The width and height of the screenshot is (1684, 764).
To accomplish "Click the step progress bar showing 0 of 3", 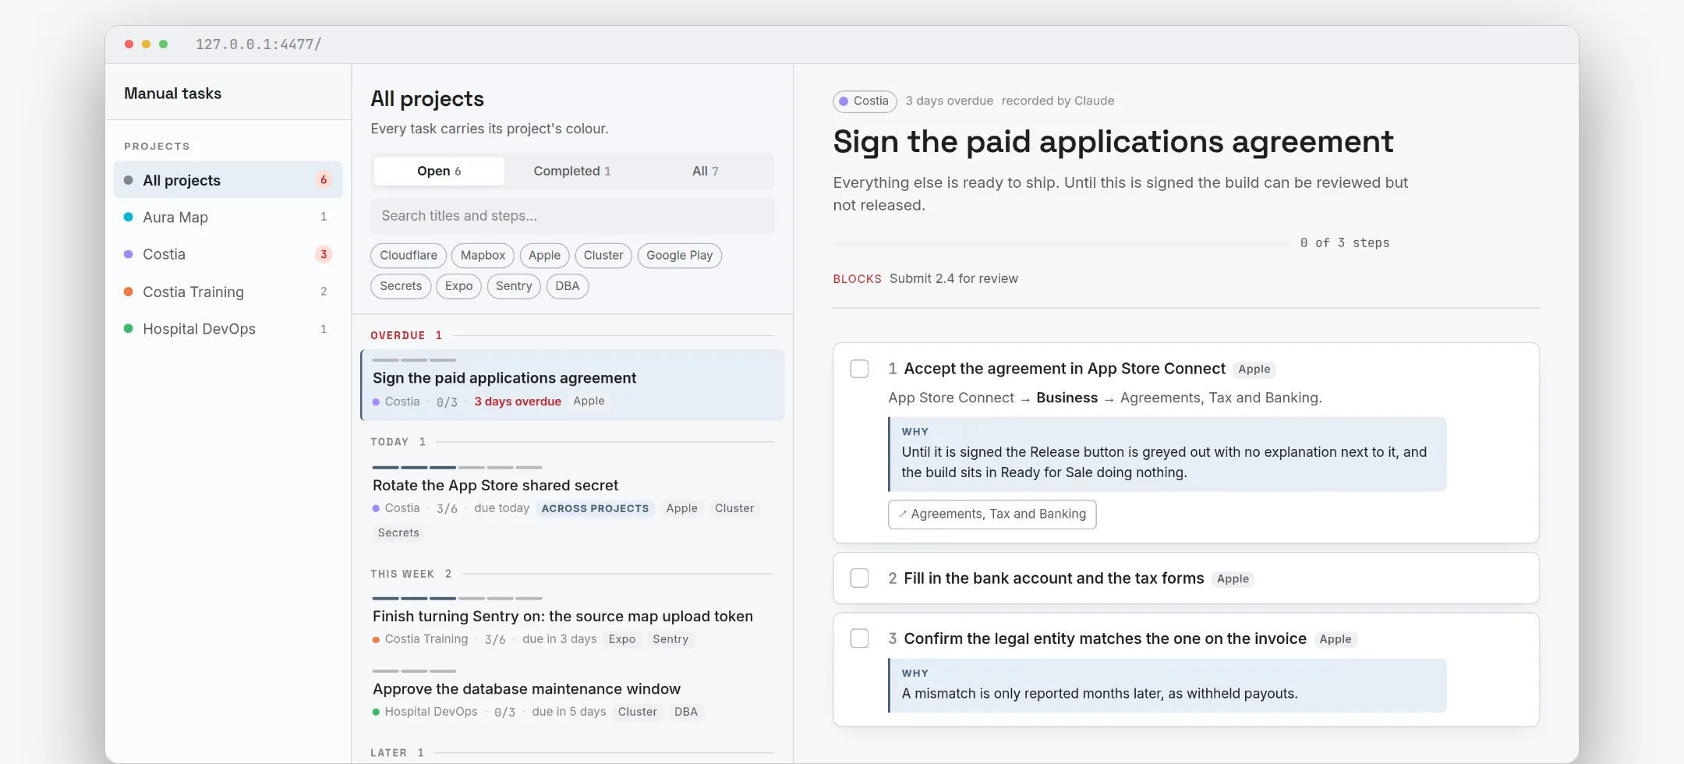I will click(1060, 244).
